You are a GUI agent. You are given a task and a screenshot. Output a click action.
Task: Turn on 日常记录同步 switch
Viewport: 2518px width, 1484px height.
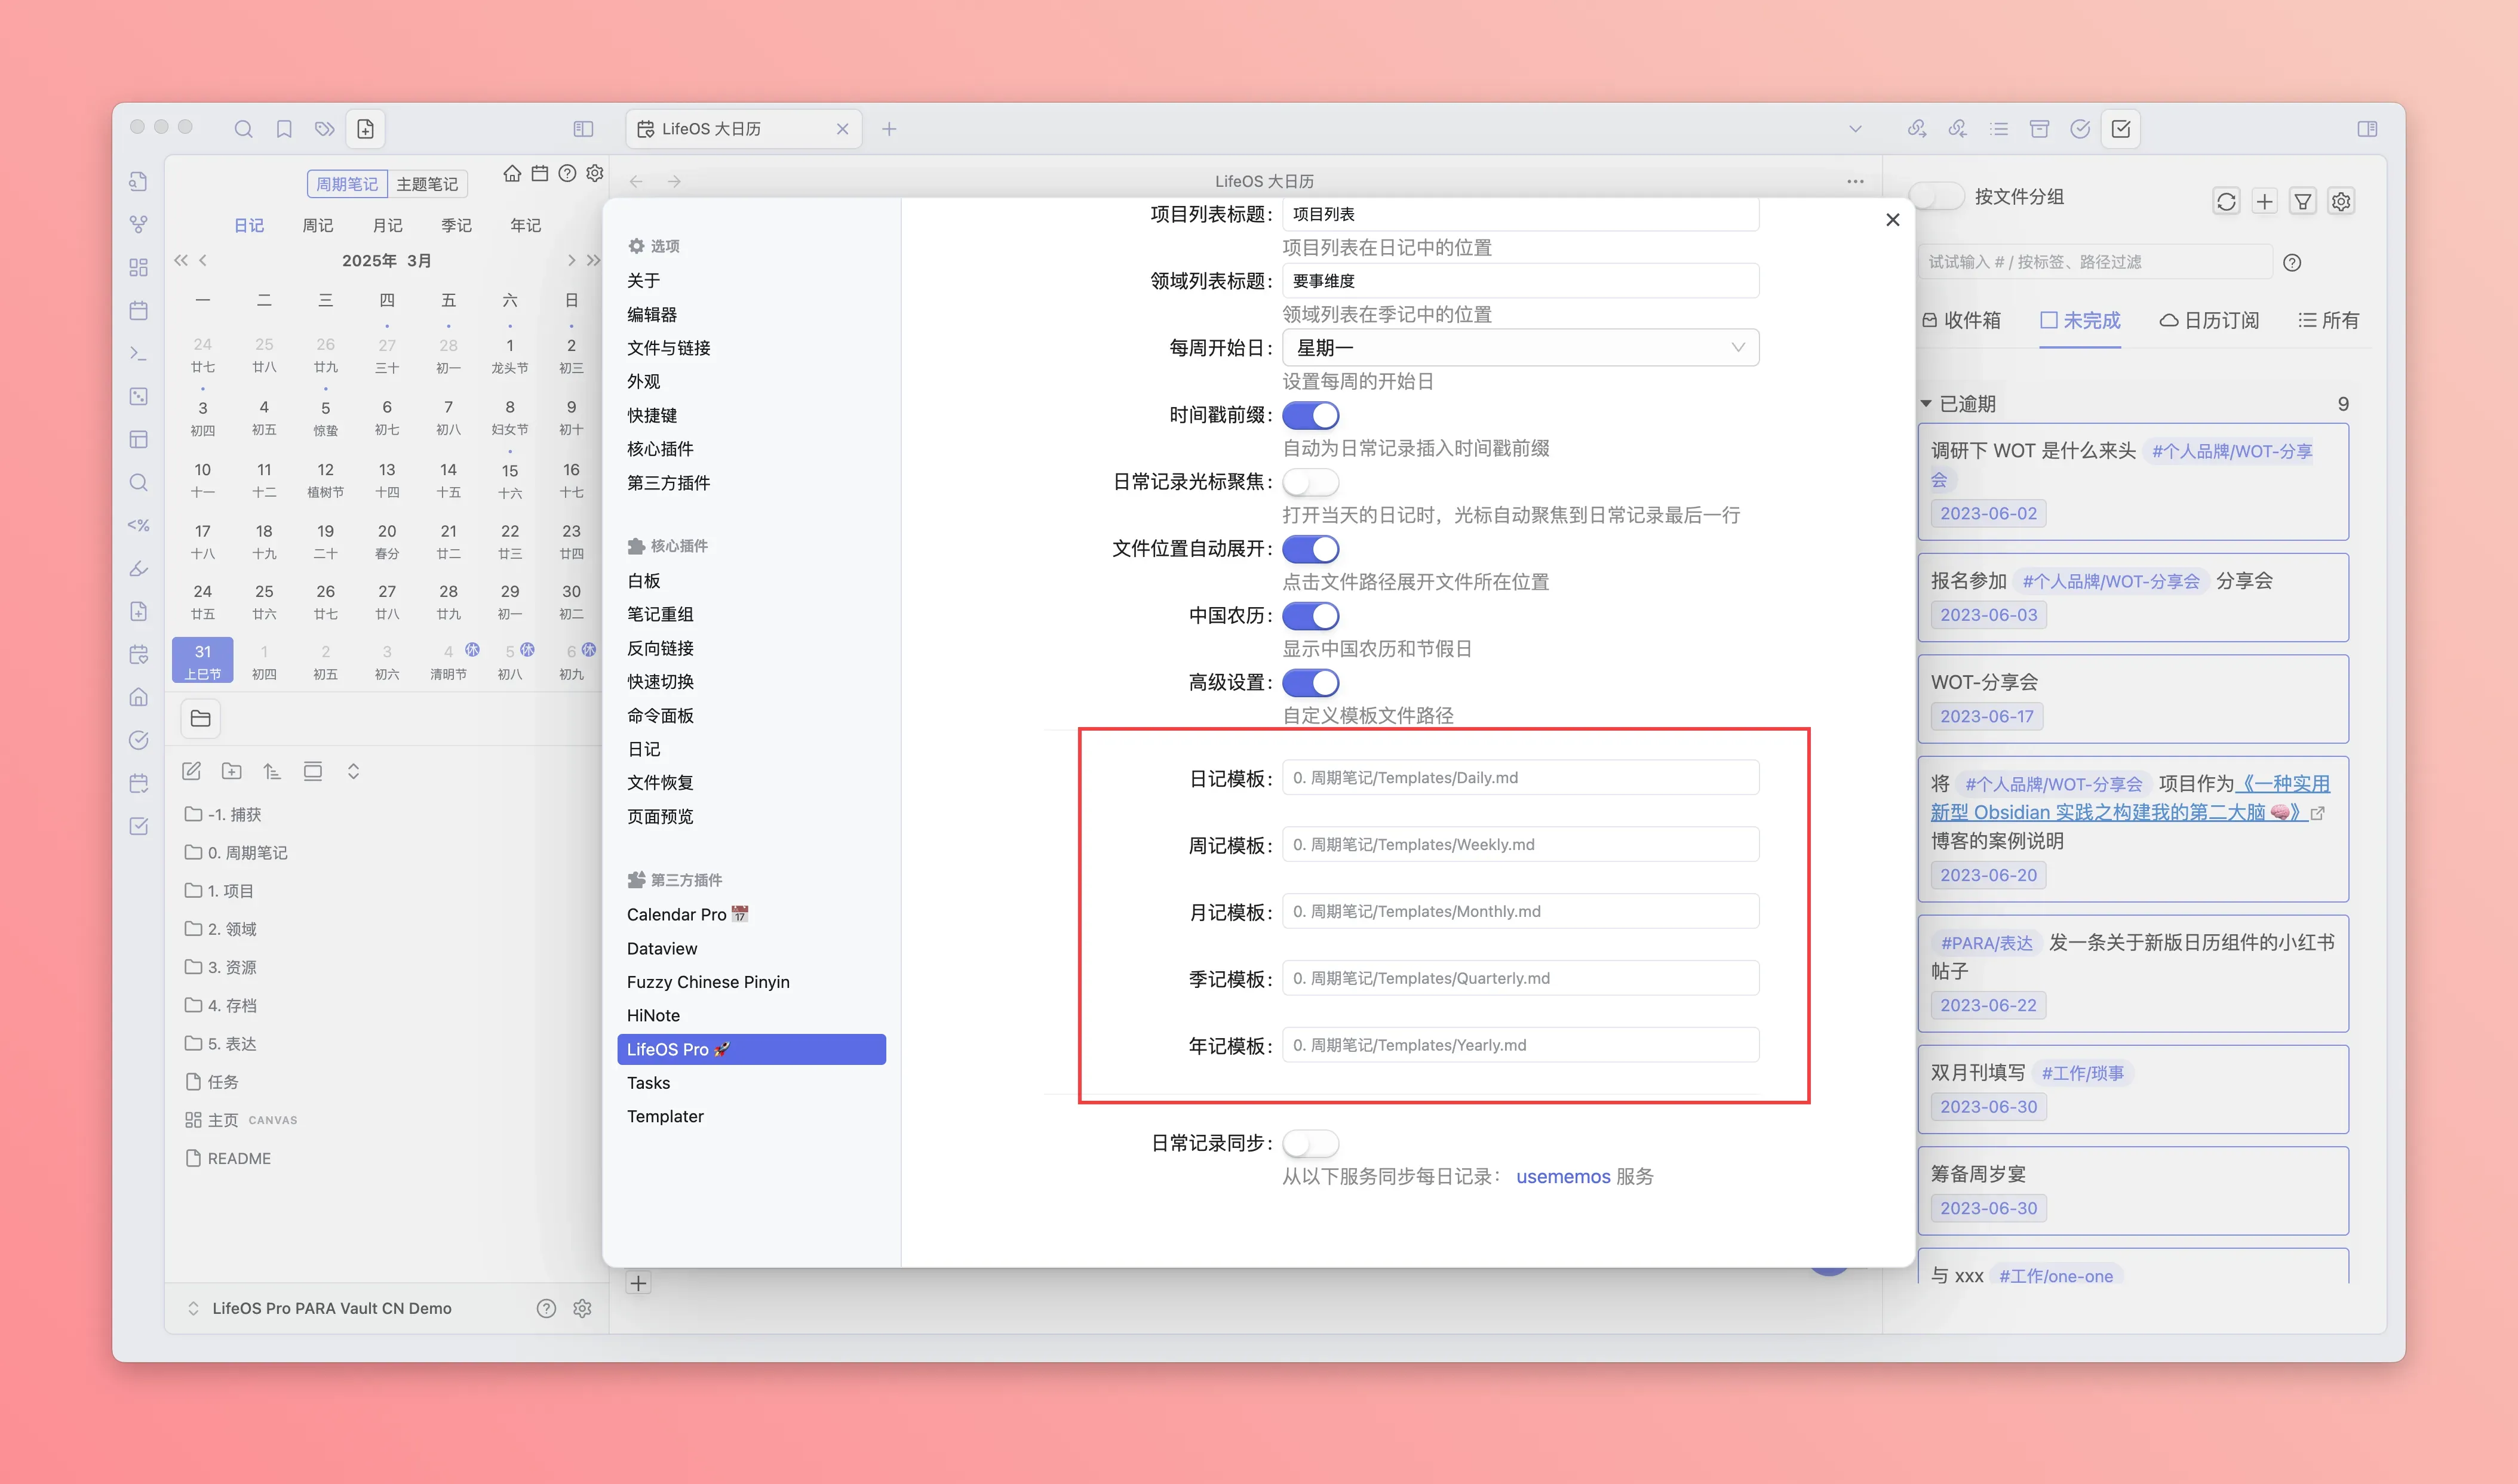tap(1310, 1142)
